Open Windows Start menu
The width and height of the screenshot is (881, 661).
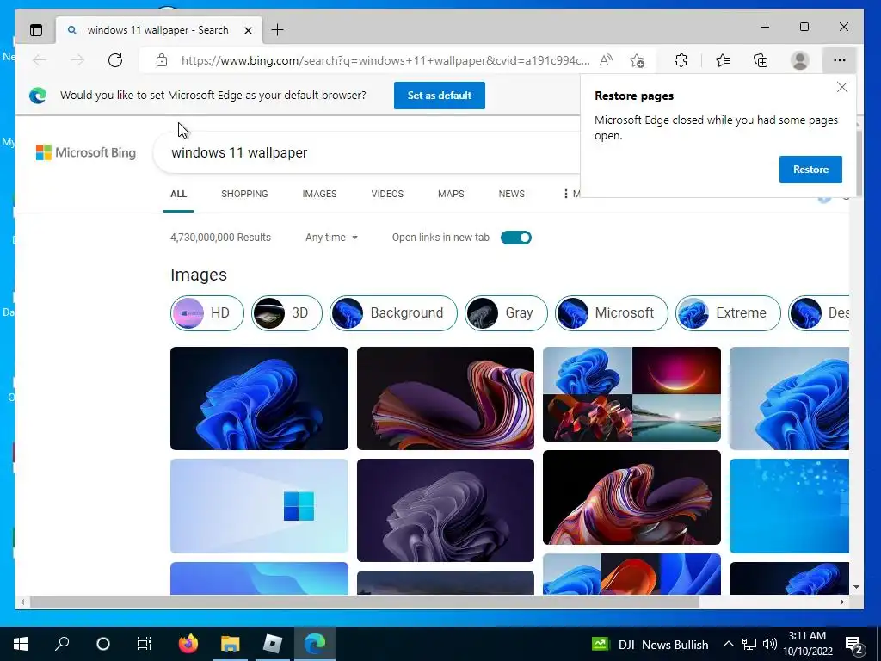[21, 644]
